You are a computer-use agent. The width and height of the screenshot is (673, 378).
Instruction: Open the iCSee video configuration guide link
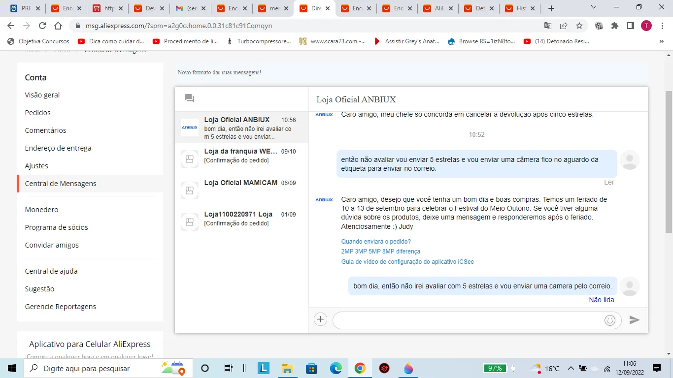click(x=407, y=262)
